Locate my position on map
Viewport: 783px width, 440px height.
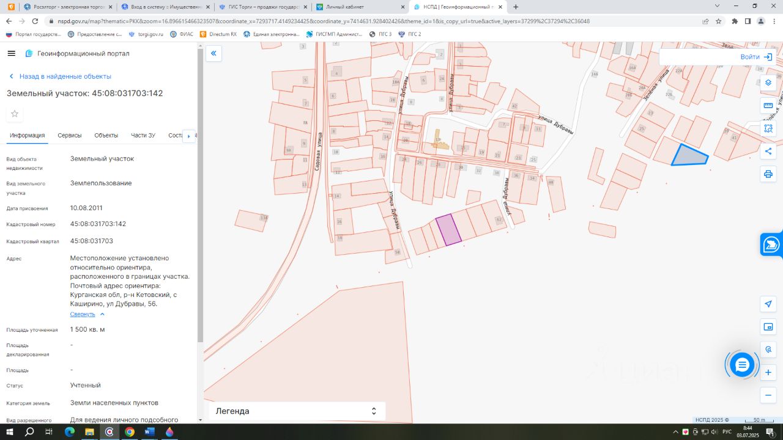pos(768,304)
